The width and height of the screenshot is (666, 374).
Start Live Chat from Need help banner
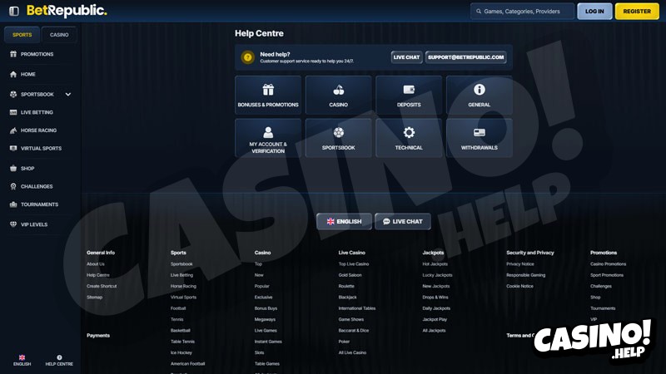pos(406,57)
